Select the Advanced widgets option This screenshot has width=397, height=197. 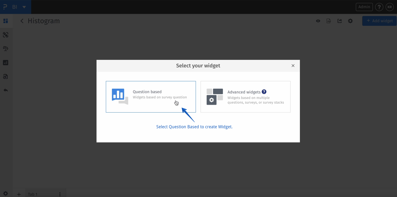(245, 97)
